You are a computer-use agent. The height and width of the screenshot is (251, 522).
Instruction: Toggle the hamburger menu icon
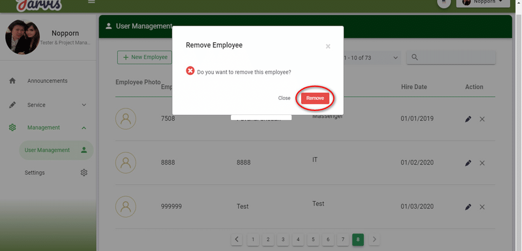coord(91,2)
